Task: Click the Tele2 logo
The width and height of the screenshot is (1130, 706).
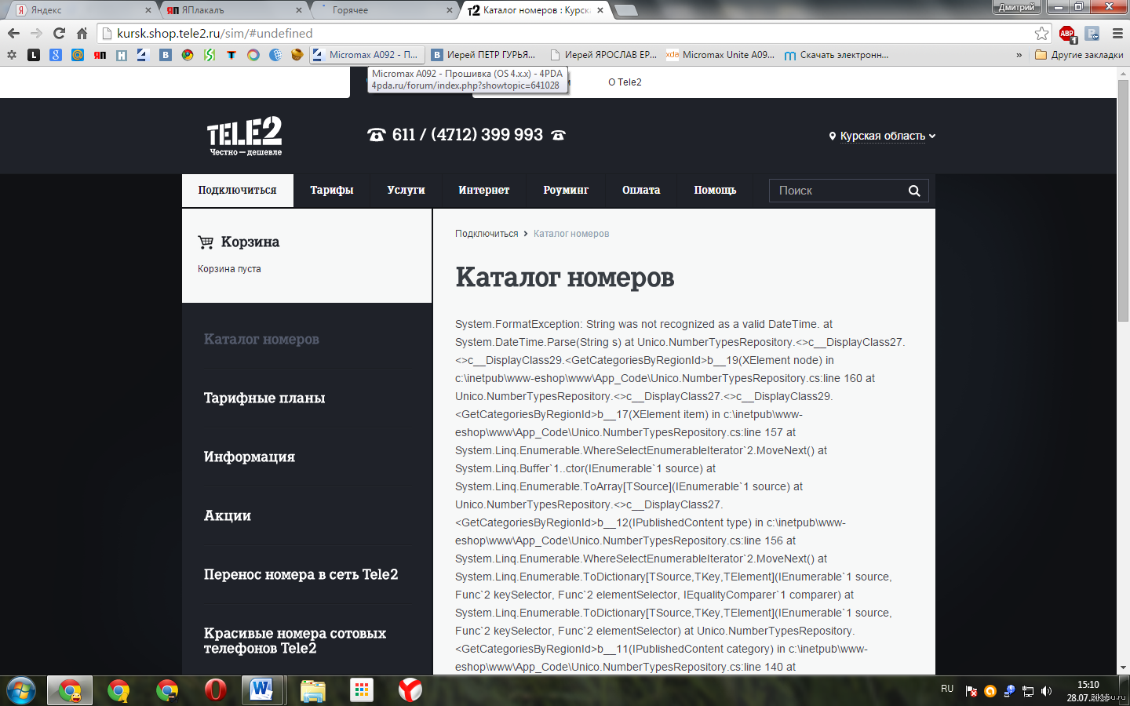Action: click(x=244, y=136)
